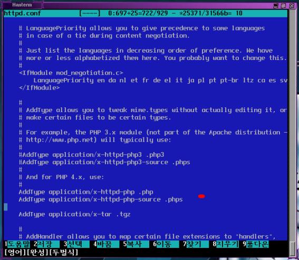Save the file with 2저장
Image resolution: width=299 pixels, height=260 pixels.
coord(46,244)
